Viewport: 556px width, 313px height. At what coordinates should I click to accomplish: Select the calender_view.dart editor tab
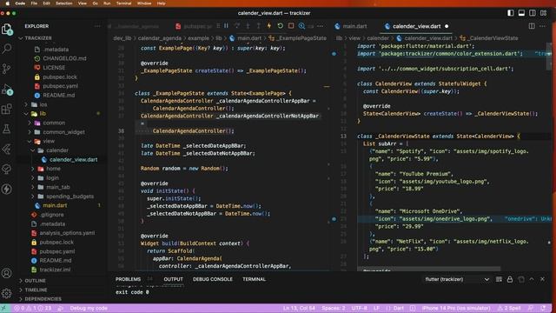coord(416,26)
